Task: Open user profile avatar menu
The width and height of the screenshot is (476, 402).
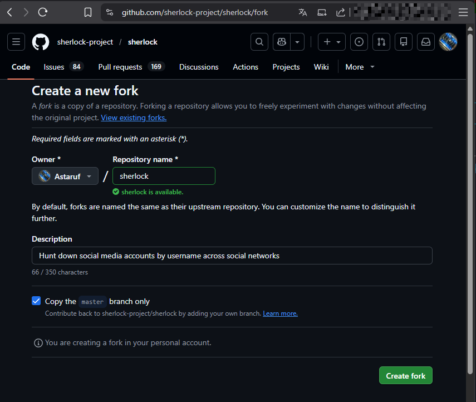Action: [448, 42]
